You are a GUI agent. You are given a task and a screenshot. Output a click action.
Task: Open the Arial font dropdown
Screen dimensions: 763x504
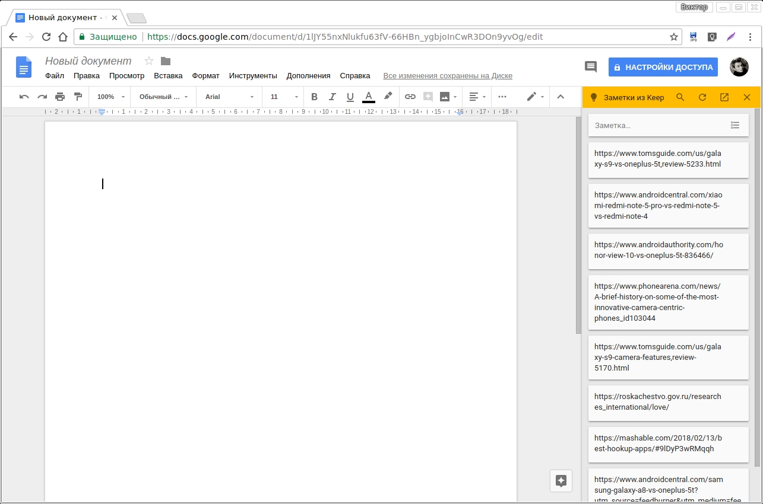pyautogui.click(x=229, y=97)
